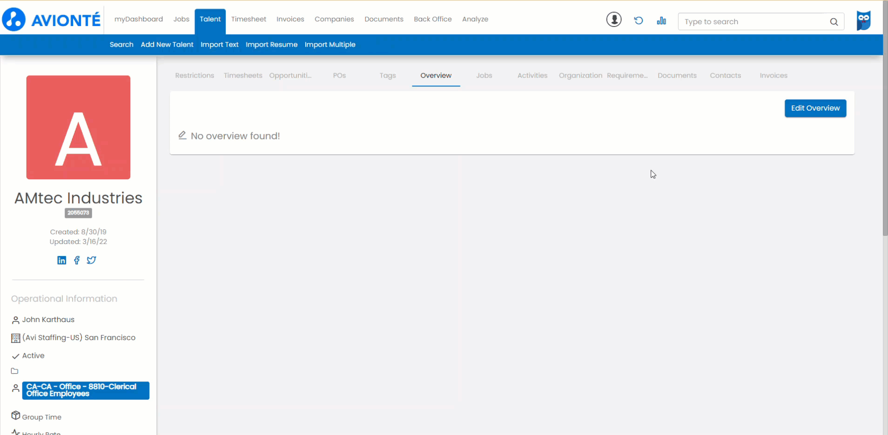Switch to the POs tab
This screenshot has width=888, height=435.
(339, 75)
